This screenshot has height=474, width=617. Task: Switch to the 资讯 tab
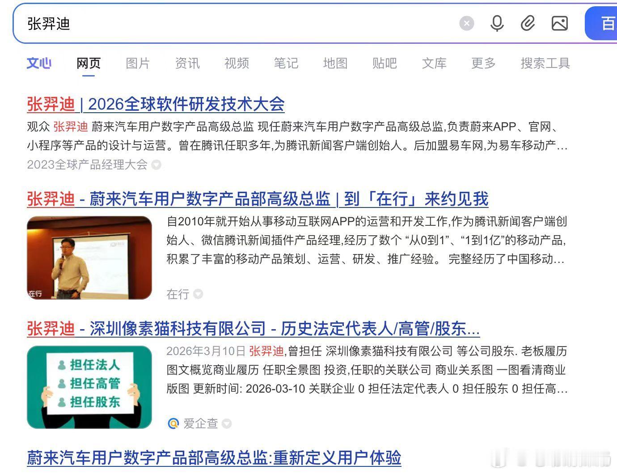(x=187, y=63)
